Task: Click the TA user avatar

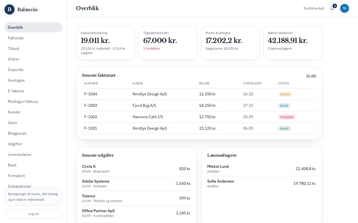Action: (345, 8)
